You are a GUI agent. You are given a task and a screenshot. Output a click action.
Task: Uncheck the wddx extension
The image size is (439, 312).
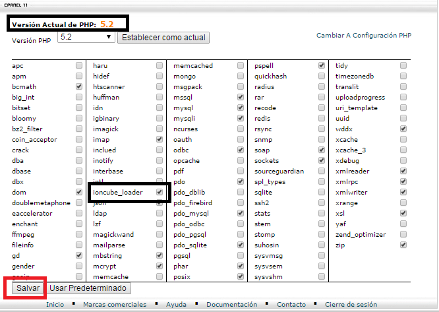click(403, 129)
